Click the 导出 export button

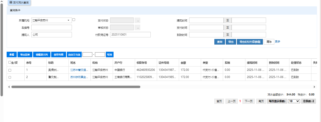[x=231, y=42]
